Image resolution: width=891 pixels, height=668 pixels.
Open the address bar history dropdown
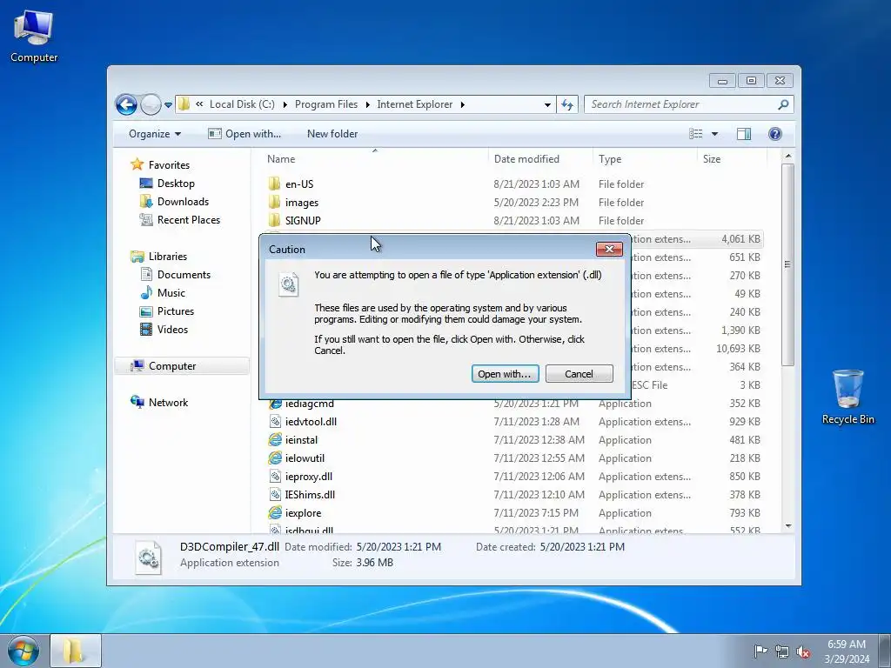547,105
